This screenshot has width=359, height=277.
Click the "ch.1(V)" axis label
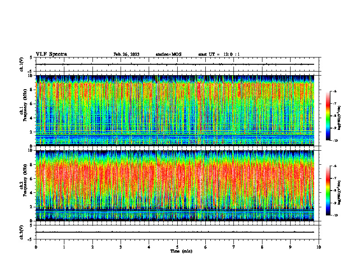tap(22, 64)
